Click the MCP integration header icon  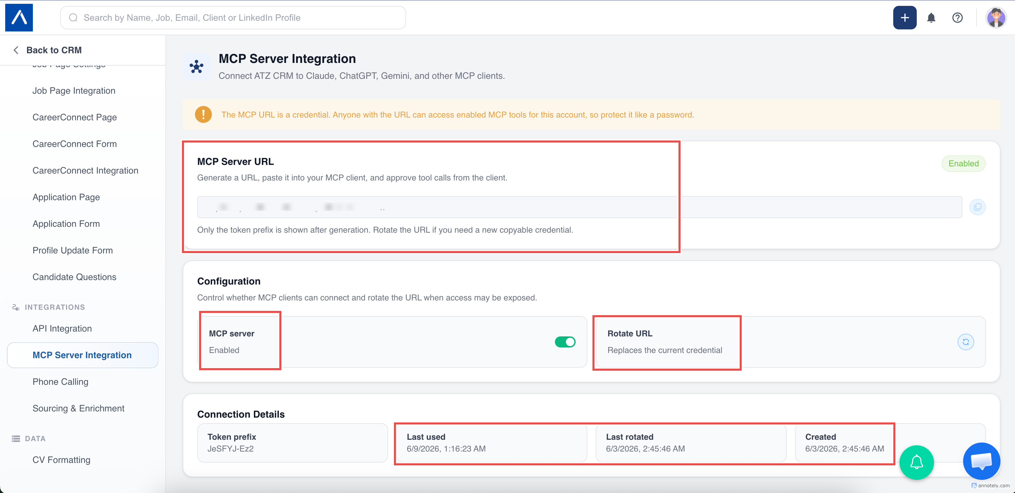pyautogui.click(x=196, y=66)
